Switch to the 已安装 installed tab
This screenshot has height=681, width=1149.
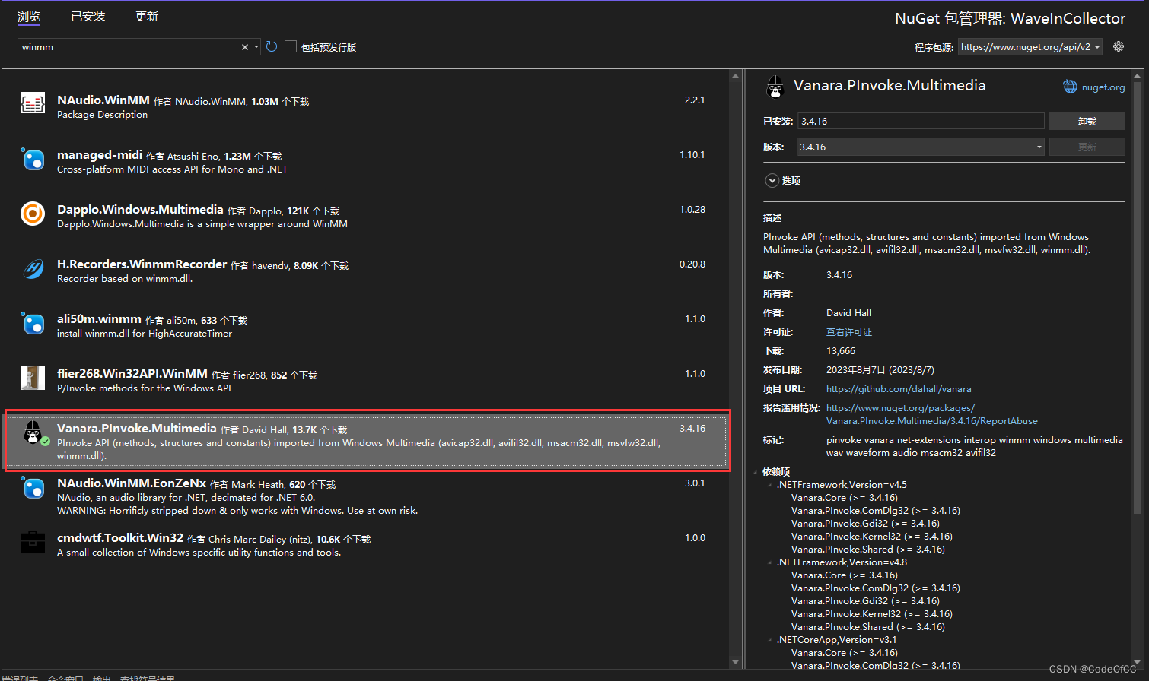[88, 17]
